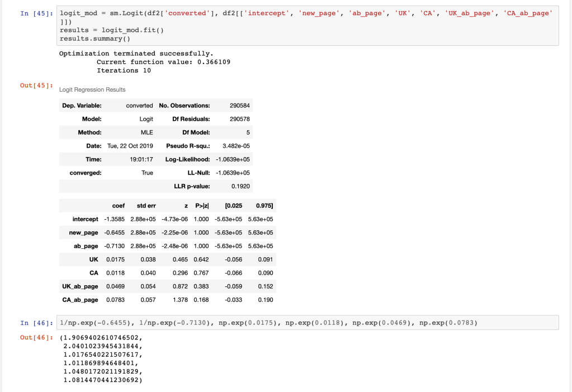Click the std err column header
572x392 pixels.
[x=146, y=206]
